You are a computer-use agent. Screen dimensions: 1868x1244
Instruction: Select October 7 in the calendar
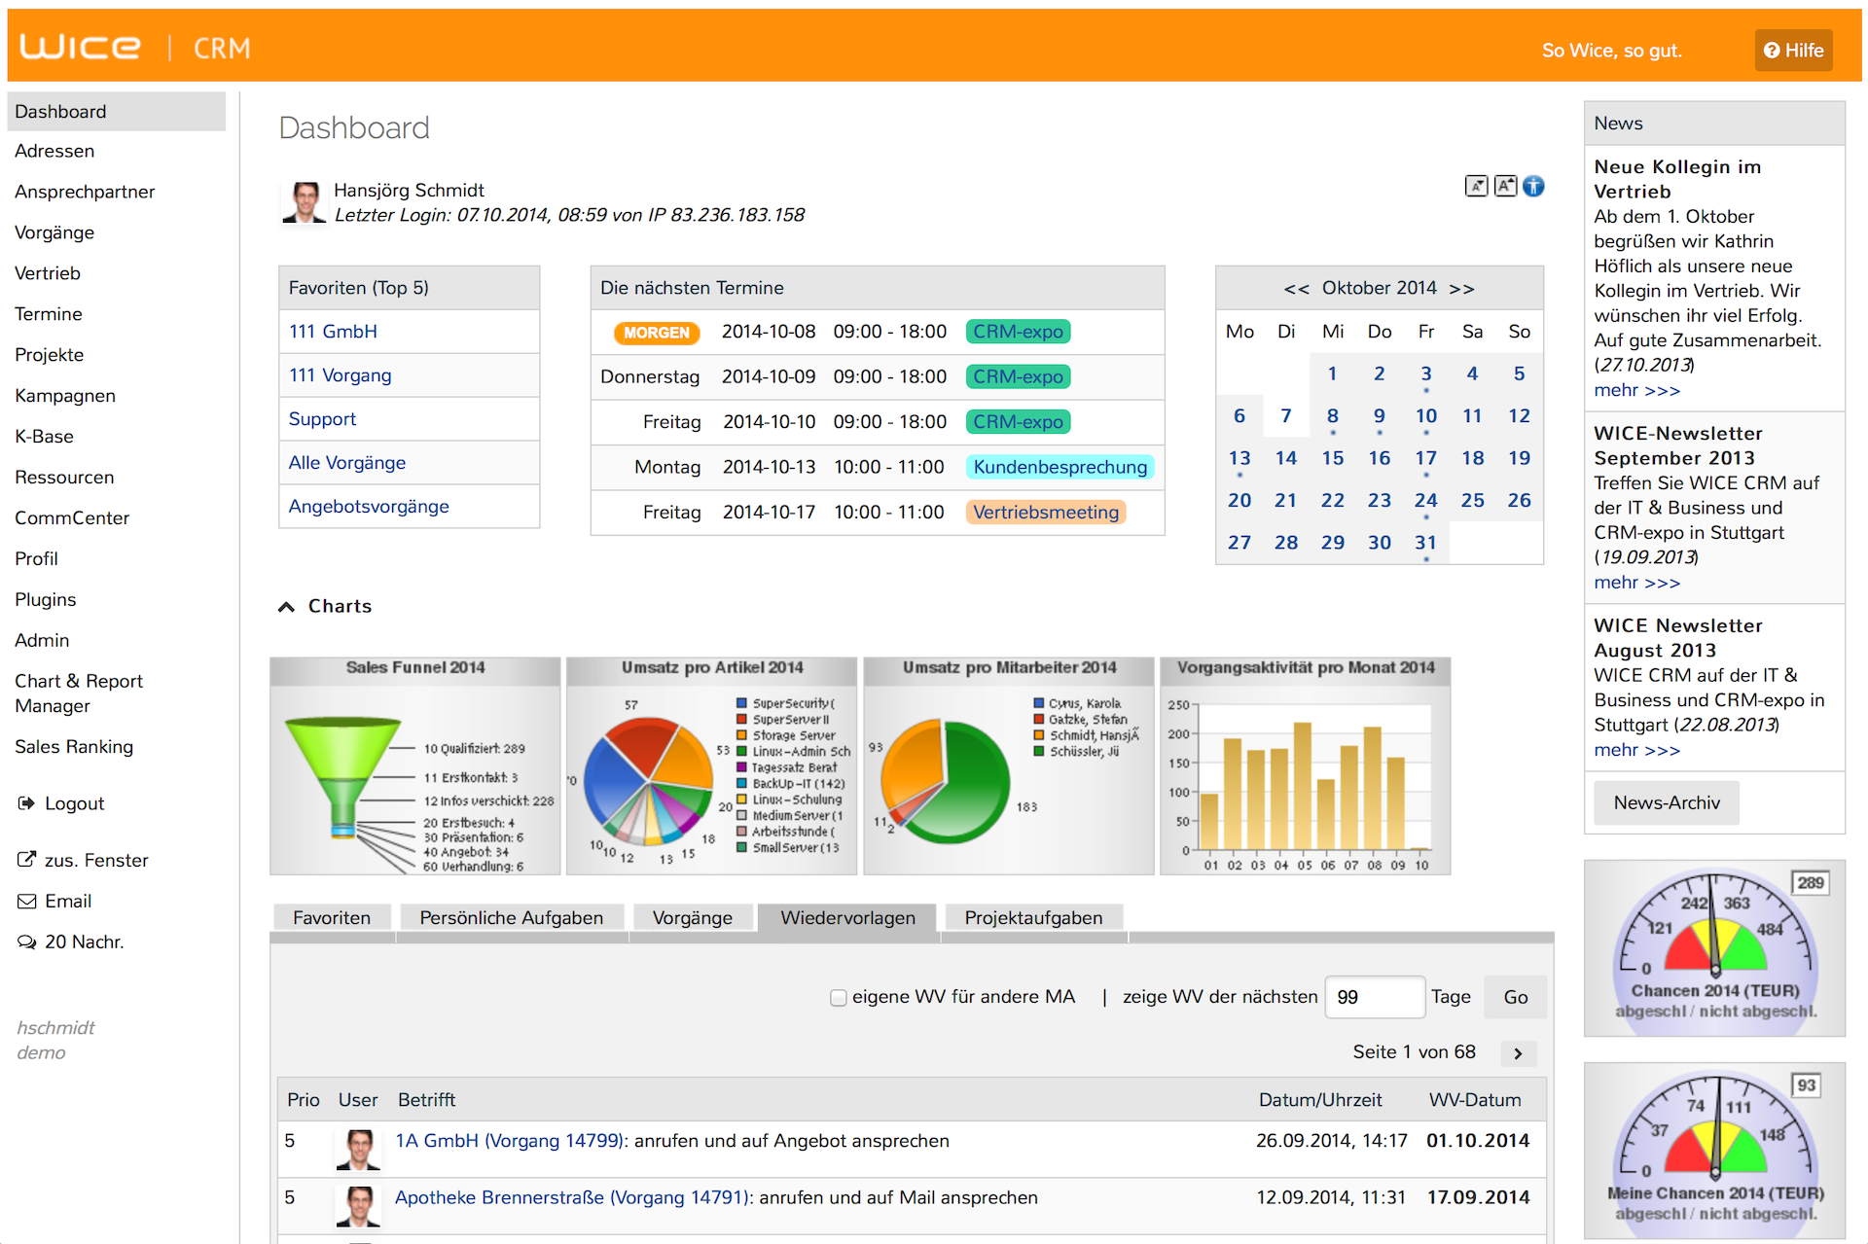[1286, 416]
